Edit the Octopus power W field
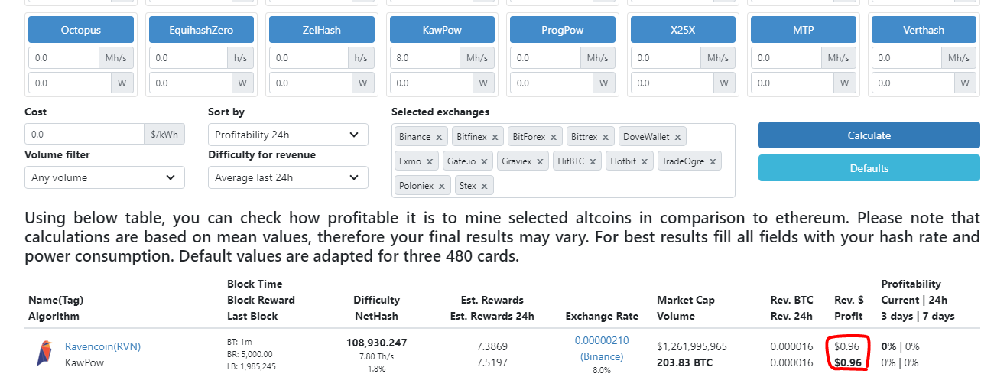 70,83
